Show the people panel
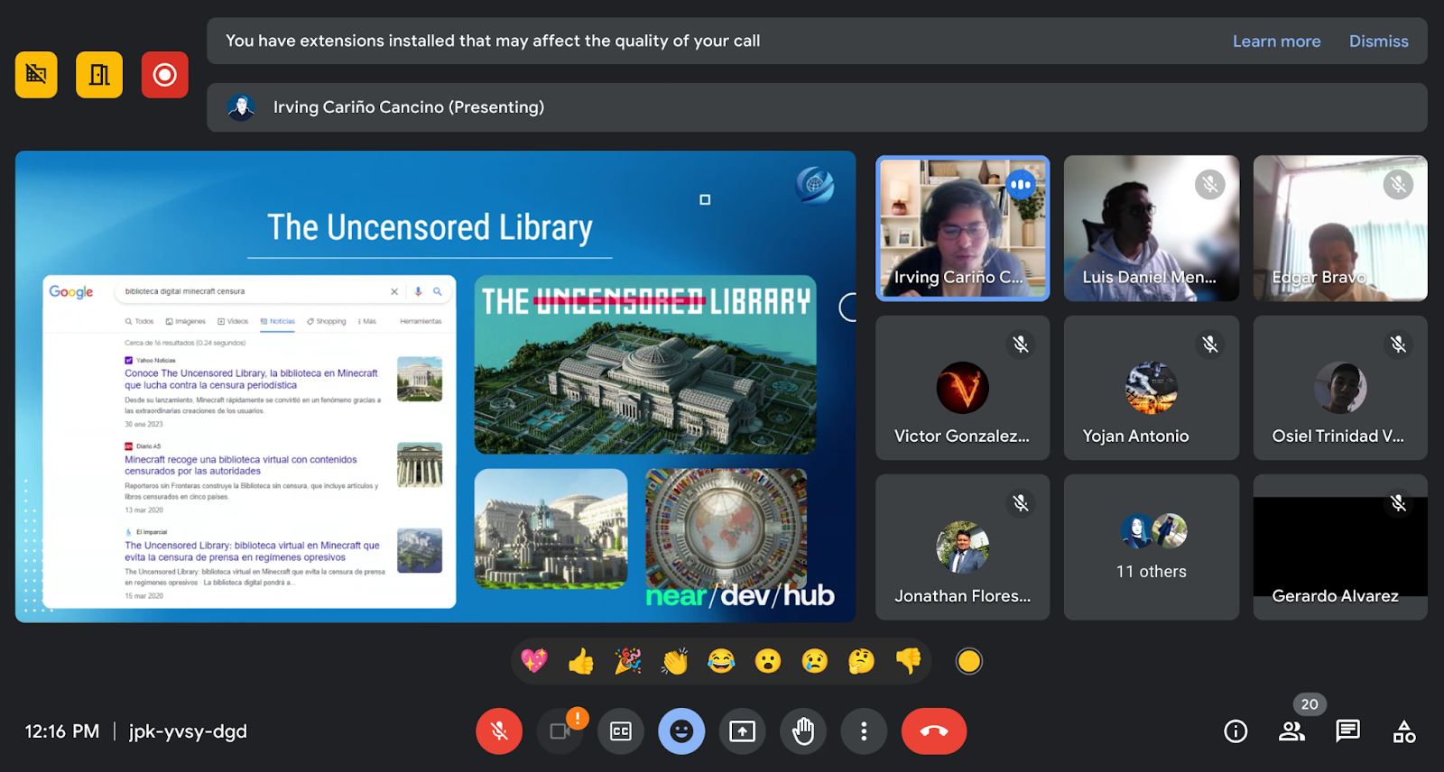The image size is (1444, 772). click(x=1292, y=731)
